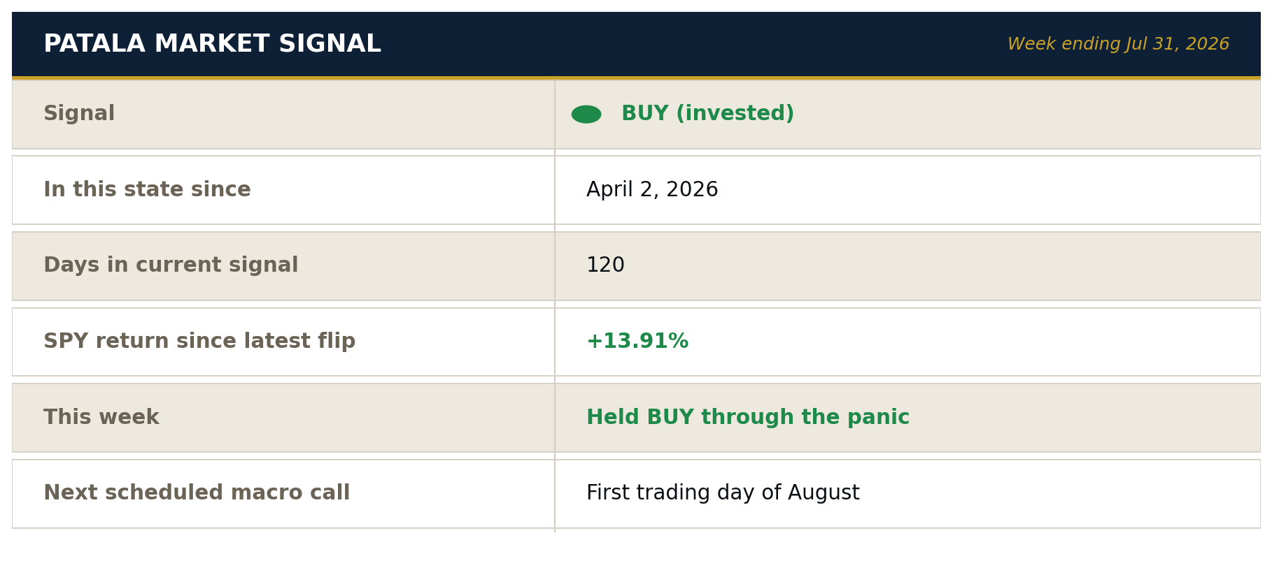Click Held BUY through the panic text
The height and width of the screenshot is (570, 1272).
coord(748,418)
